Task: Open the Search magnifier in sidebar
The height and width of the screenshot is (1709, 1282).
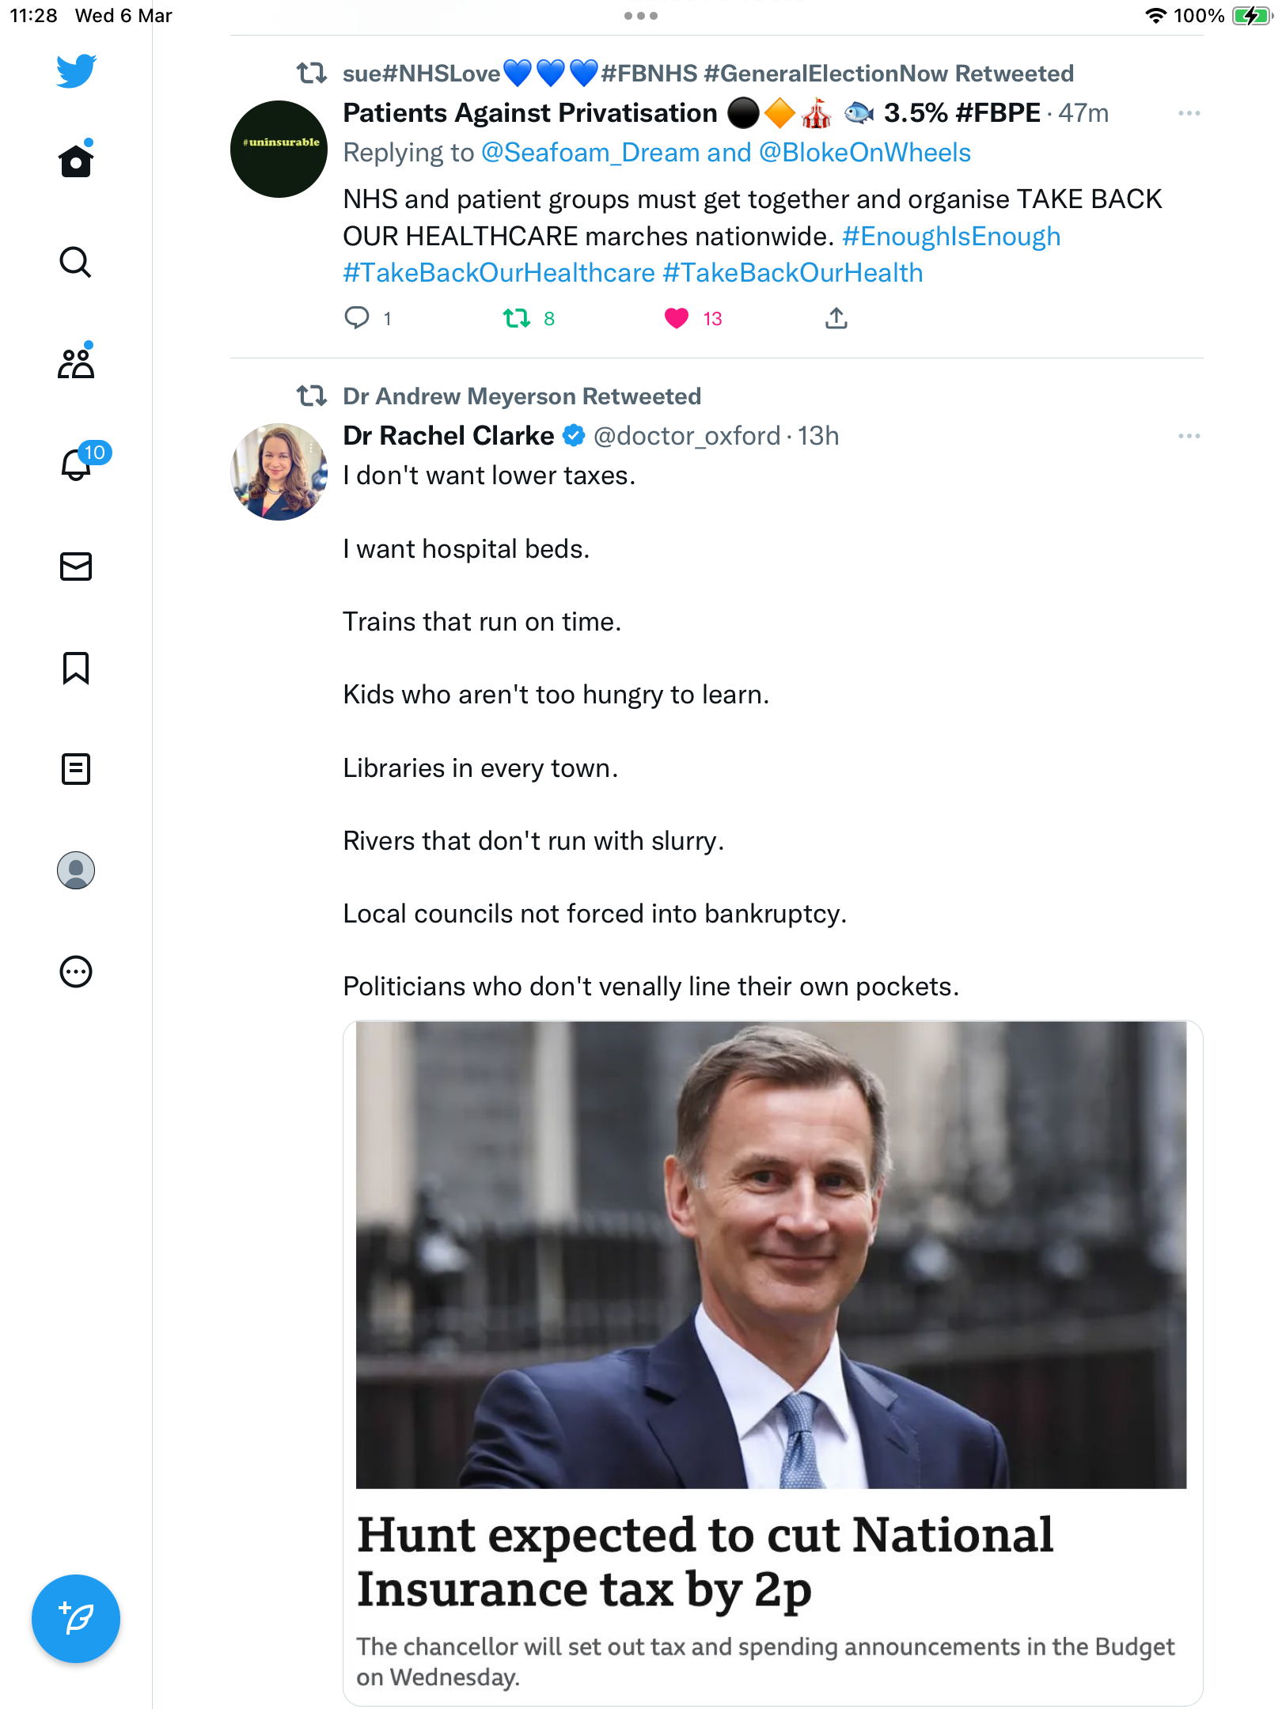Action: tap(76, 262)
